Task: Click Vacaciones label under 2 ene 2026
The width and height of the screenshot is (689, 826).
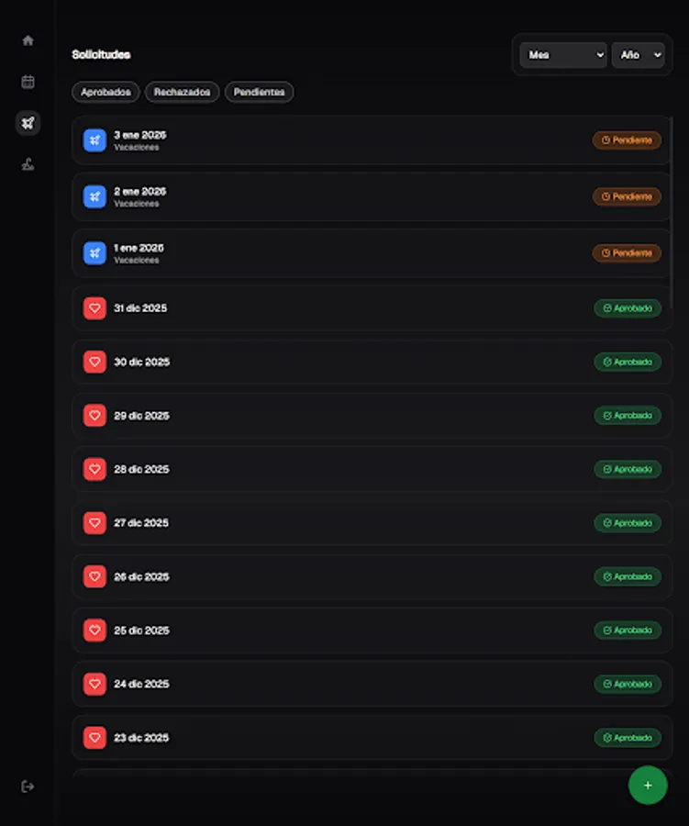Action: point(137,204)
